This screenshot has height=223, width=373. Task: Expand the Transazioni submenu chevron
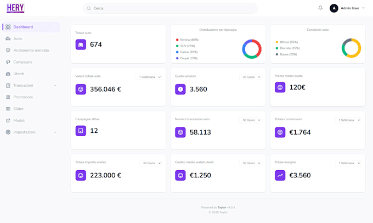[x=55, y=86]
